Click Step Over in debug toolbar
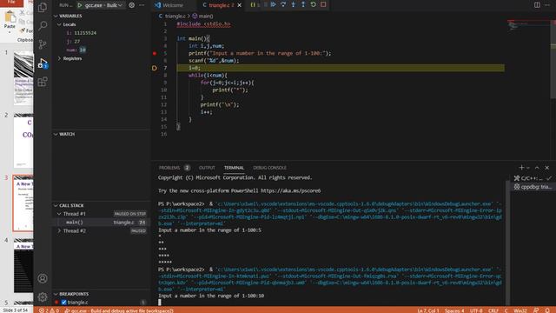 [x=283, y=4]
